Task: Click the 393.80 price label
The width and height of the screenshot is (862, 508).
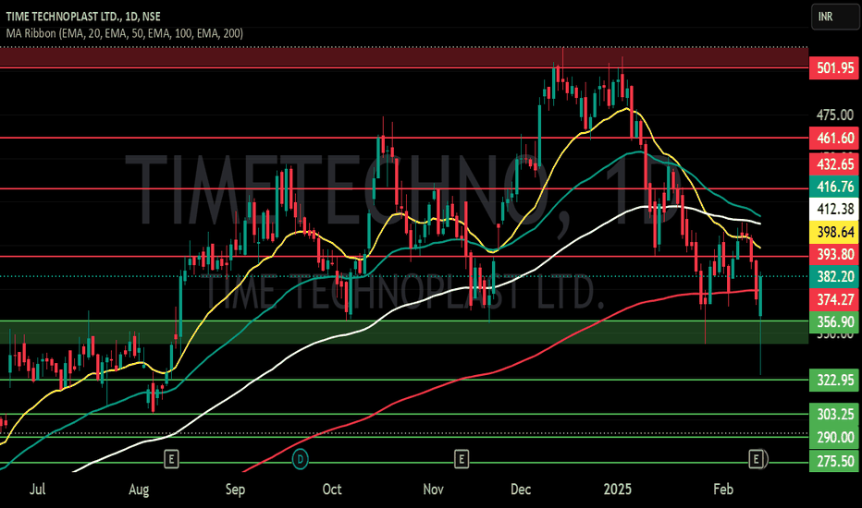Action: click(834, 254)
